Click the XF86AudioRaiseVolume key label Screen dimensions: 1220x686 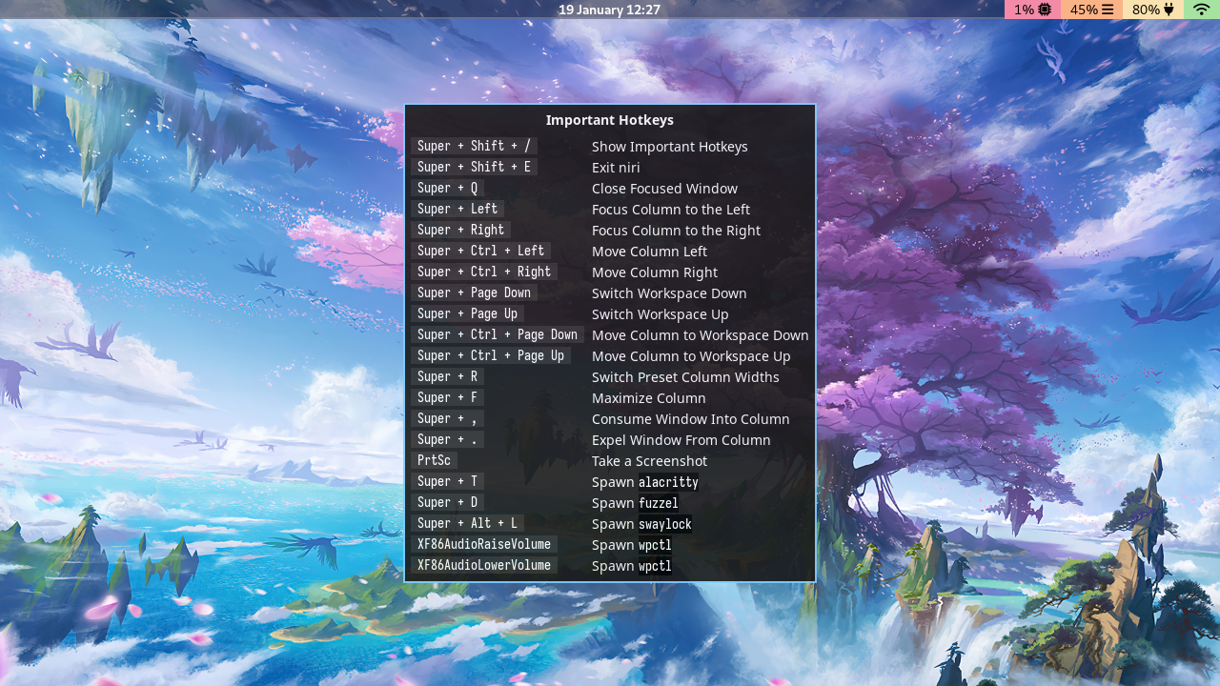click(x=484, y=544)
